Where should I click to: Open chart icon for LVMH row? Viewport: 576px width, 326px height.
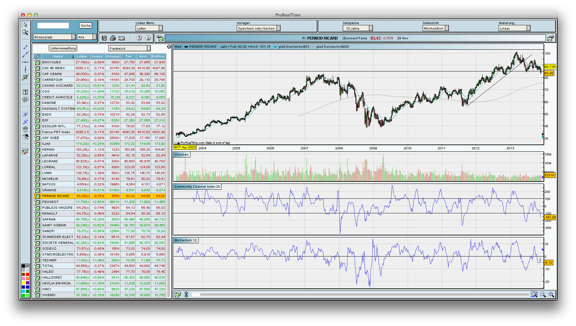[37, 173]
